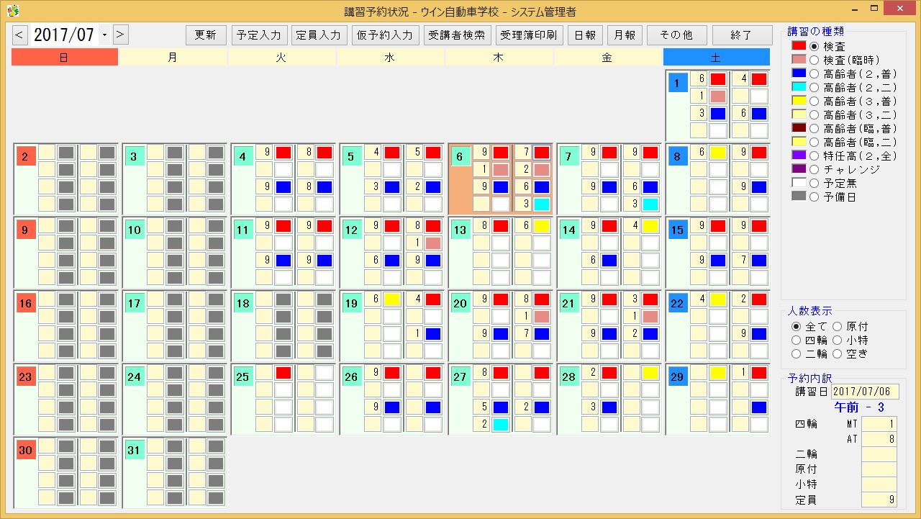Image resolution: width=921 pixels, height=519 pixels.
Task: Click the 四輪 MT count field
Action: (x=879, y=424)
